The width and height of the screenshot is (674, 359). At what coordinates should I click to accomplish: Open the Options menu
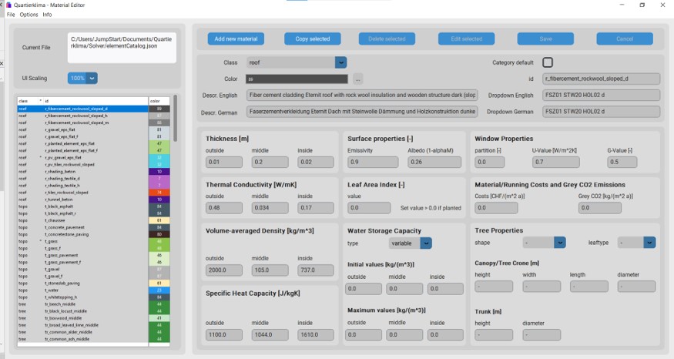[29, 15]
